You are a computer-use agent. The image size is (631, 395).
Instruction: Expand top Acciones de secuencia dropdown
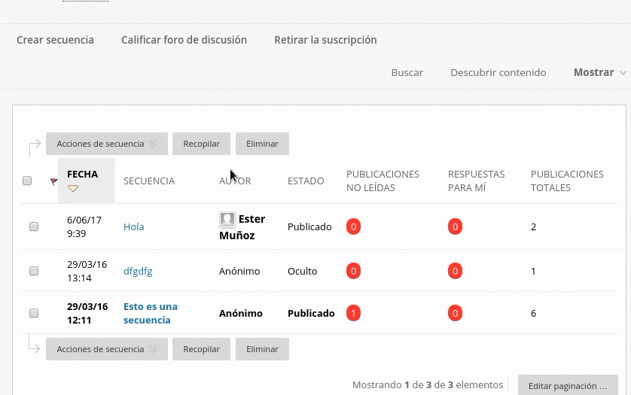(x=106, y=144)
